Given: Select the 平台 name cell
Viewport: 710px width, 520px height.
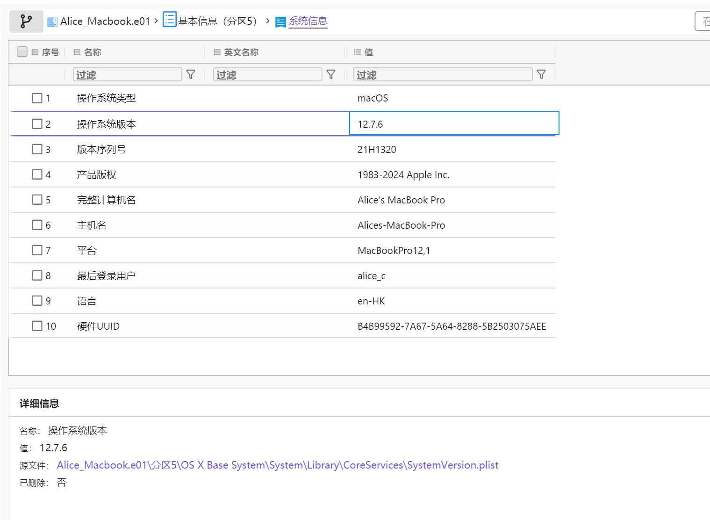Looking at the screenshot, I should click(x=87, y=250).
